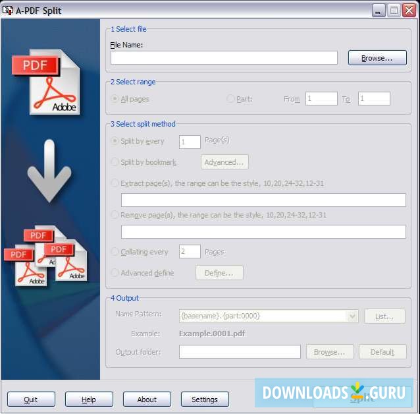Image resolution: width=420 pixels, height=414 pixels.
Task: Click the From page number field
Action: [x=321, y=98]
